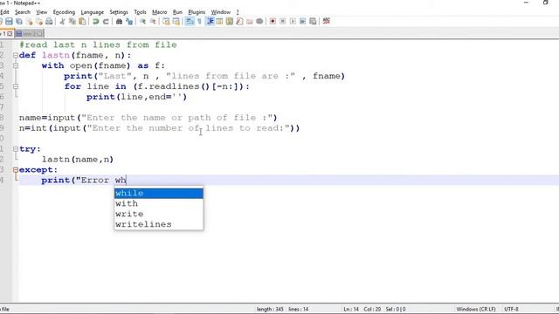Open the Settings menu

pyautogui.click(x=119, y=12)
